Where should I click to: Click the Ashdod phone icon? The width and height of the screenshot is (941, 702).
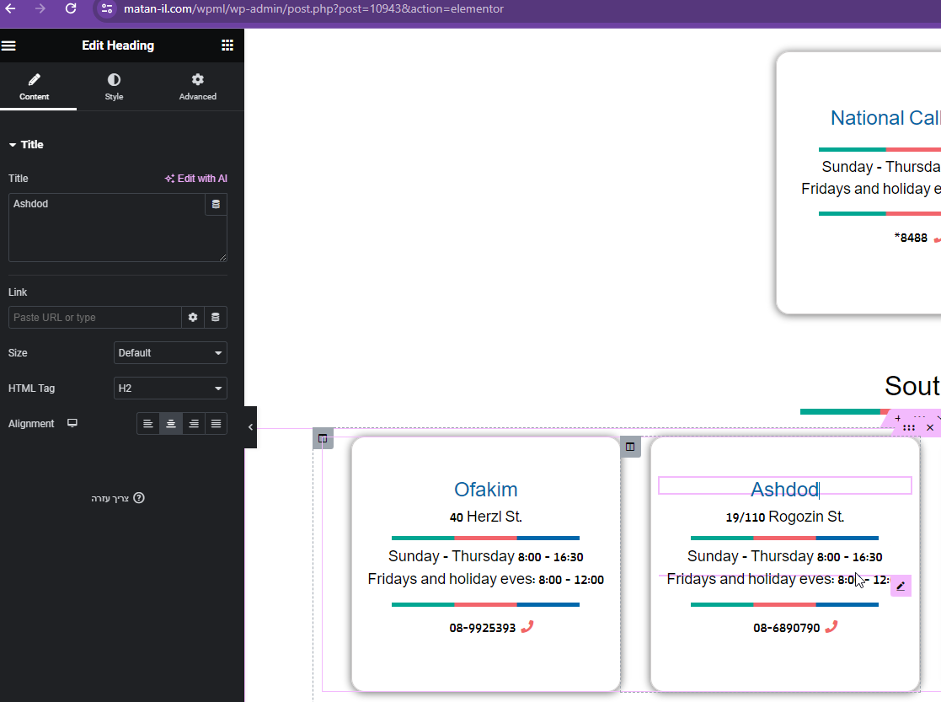coord(831,627)
